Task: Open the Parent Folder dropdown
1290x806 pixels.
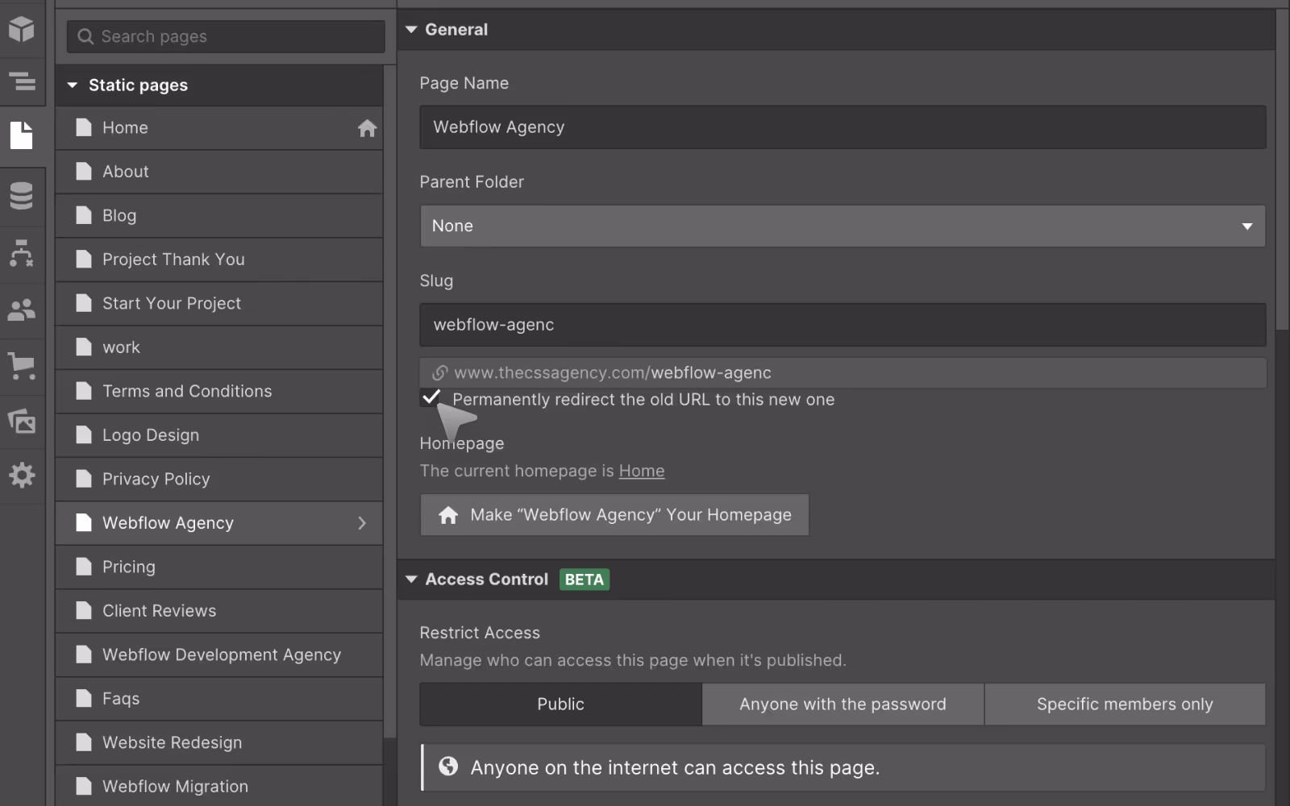Action: 843,226
